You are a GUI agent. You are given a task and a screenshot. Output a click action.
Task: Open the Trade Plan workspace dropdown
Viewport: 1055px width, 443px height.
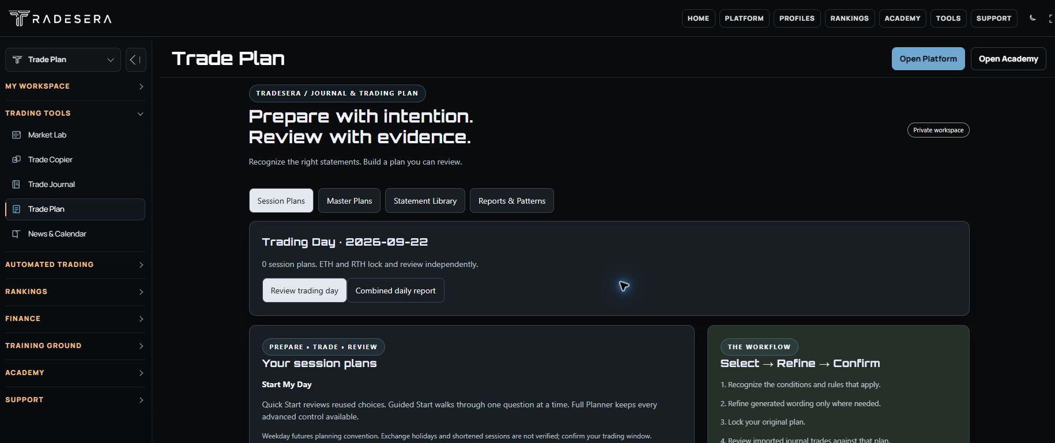click(63, 60)
